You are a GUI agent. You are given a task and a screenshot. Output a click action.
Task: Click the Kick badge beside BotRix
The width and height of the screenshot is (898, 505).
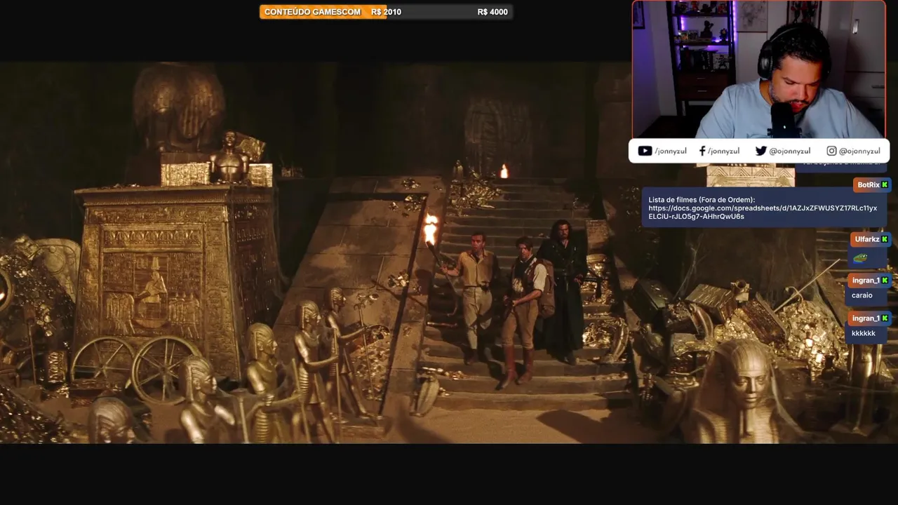[x=885, y=184]
